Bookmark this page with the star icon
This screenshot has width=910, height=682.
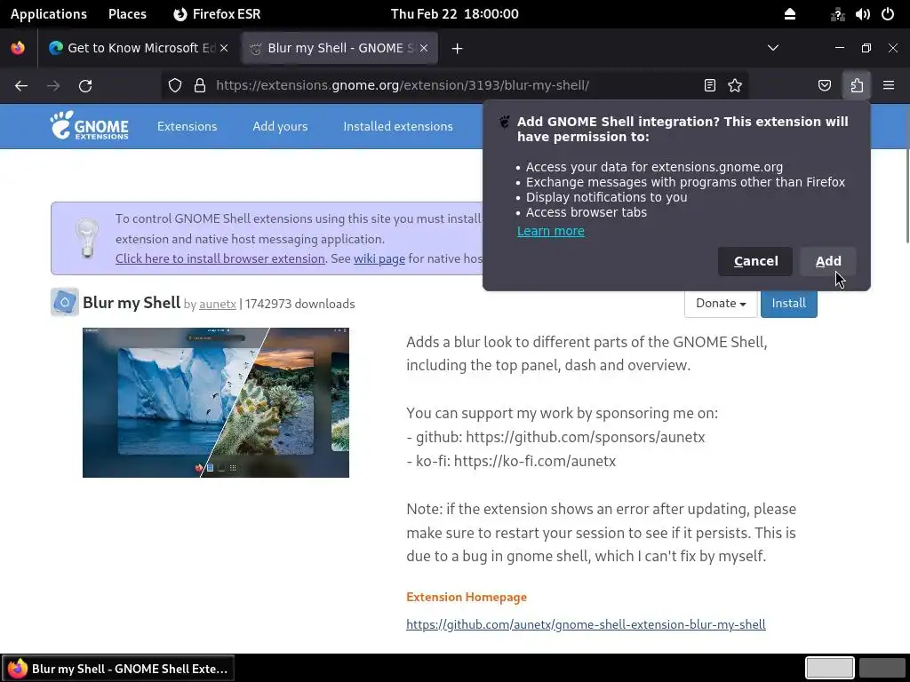[x=735, y=86]
